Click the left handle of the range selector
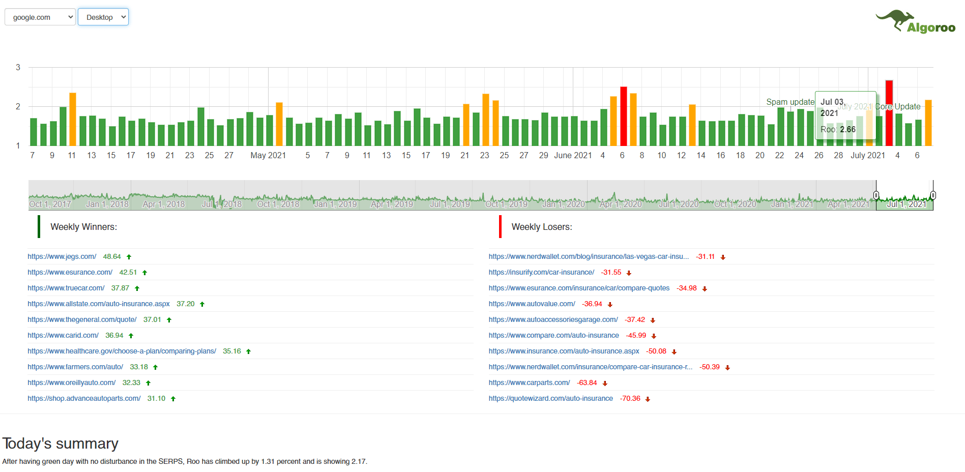 point(876,195)
